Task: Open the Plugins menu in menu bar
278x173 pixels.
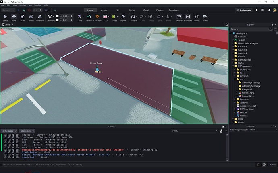Action: click(x=23, y=6)
